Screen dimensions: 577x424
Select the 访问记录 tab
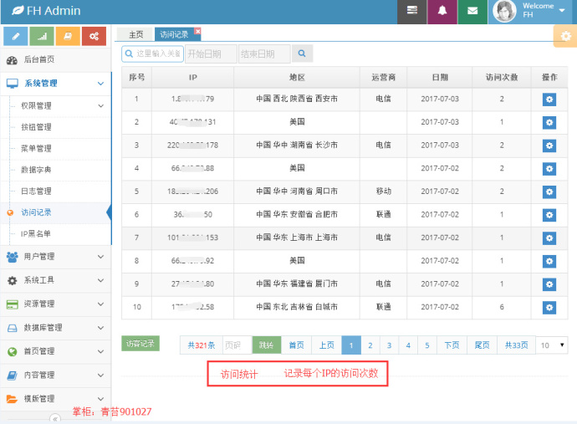(174, 34)
